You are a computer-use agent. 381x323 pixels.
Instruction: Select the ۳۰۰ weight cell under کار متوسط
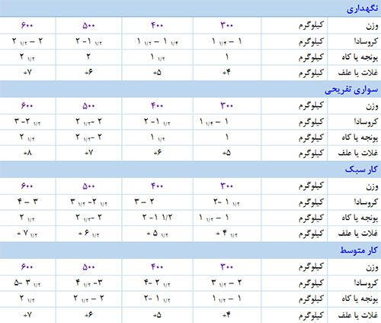pos(227,267)
